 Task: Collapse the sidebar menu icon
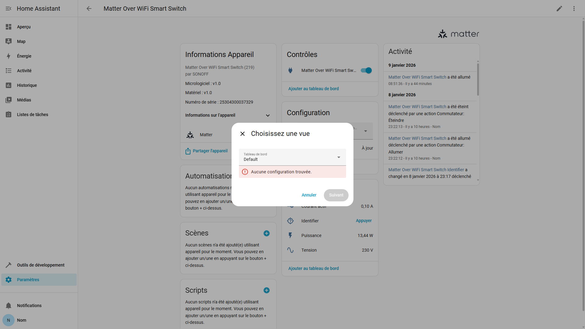pyautogui.click(x=9, y=9)
